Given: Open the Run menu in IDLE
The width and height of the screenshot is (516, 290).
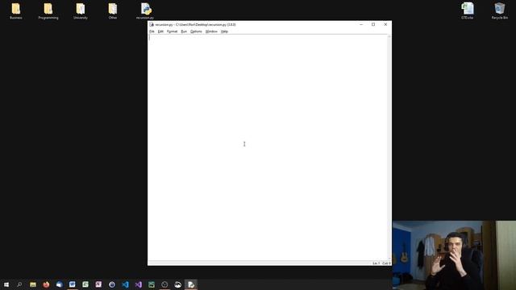Looking at the screenshot, I should click(x=184, y=31).
